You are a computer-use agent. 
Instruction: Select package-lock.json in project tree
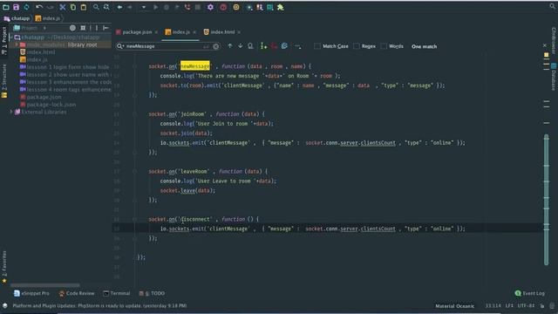[x=48, y=105]
